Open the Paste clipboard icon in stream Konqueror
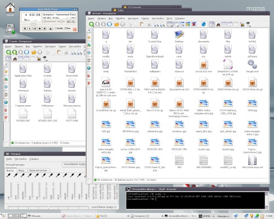The image size is (274, 219). click(142, 24)
